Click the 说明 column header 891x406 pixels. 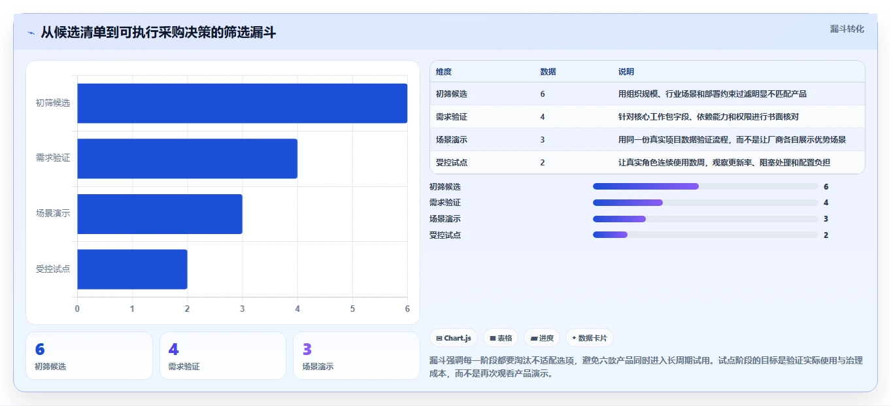pos(626,72)
